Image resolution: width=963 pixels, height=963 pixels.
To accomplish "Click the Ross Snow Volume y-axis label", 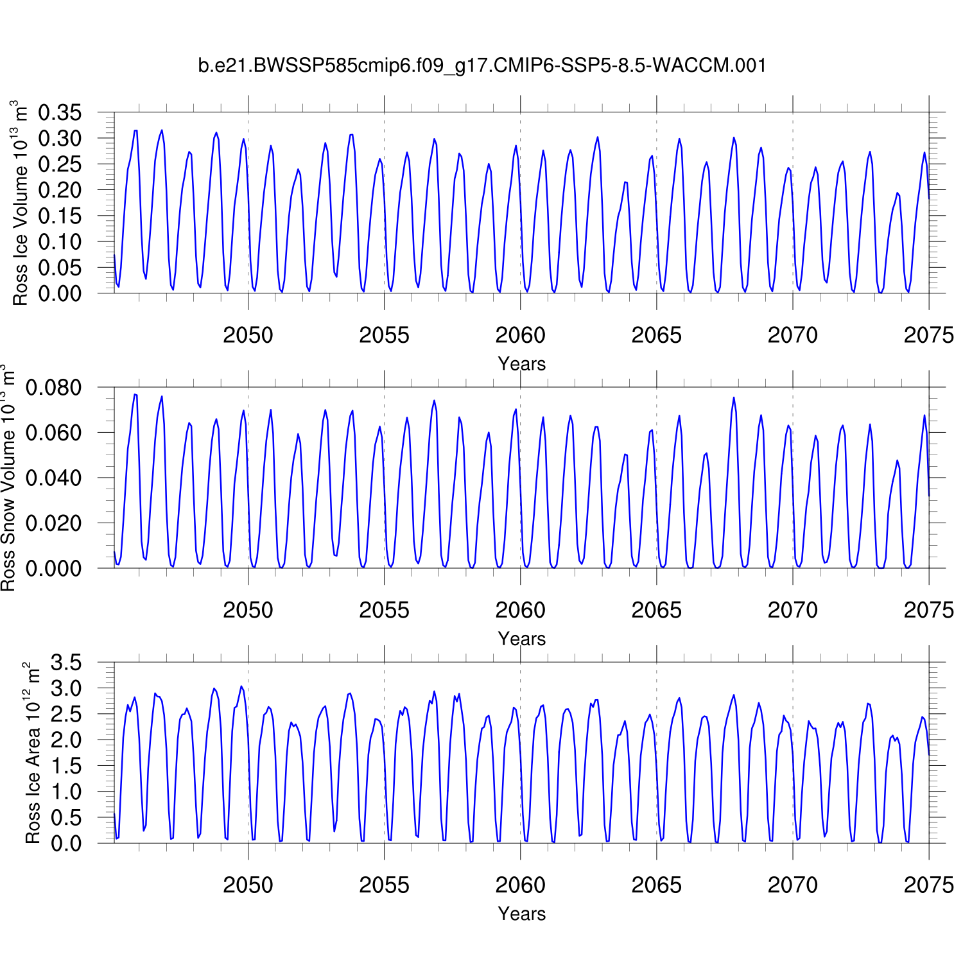I will tap(8, 478).
